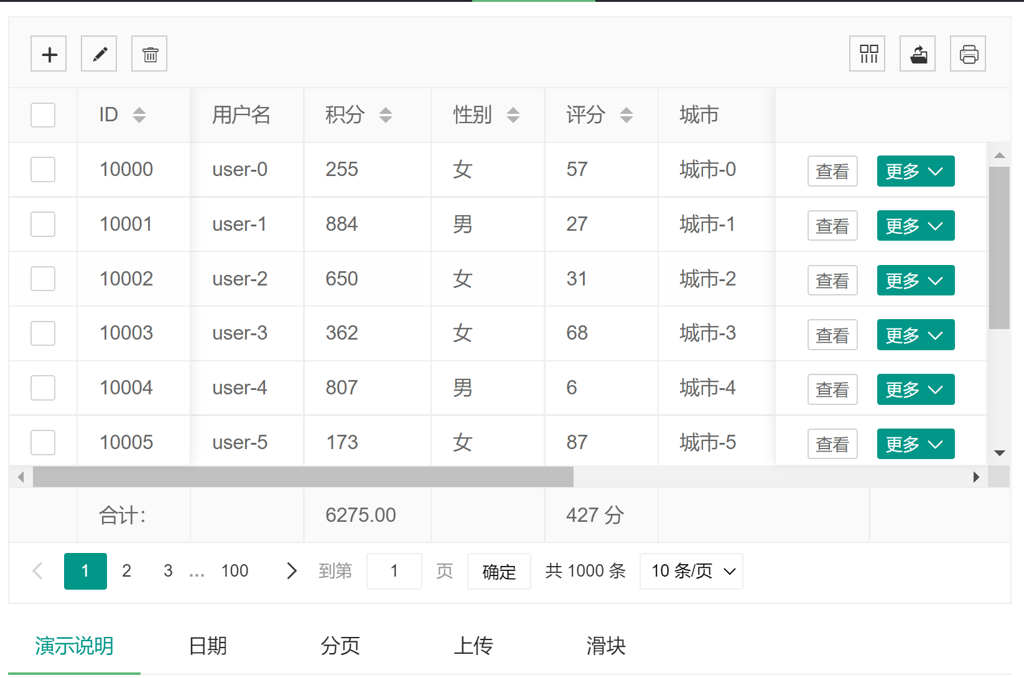Click the 查看 button for user-1
This screenshot has height=678, width=1024.
click(832, 225)
